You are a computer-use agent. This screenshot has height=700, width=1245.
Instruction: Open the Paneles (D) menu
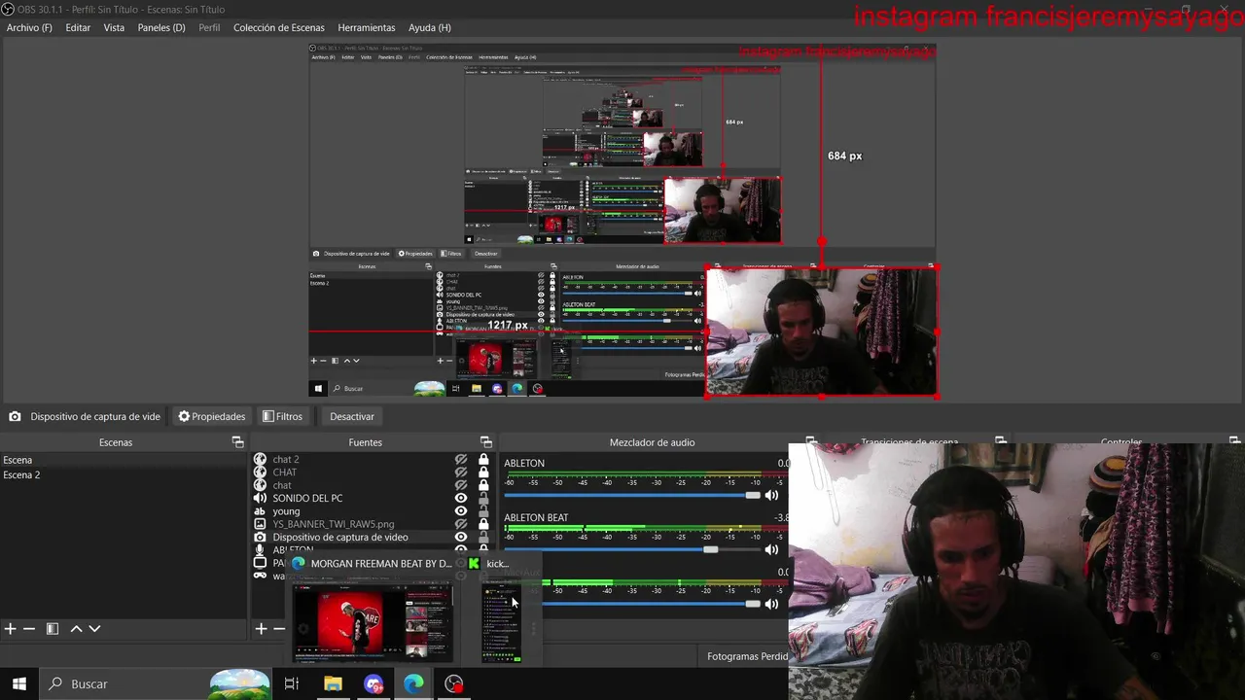[x=161, y=27]
